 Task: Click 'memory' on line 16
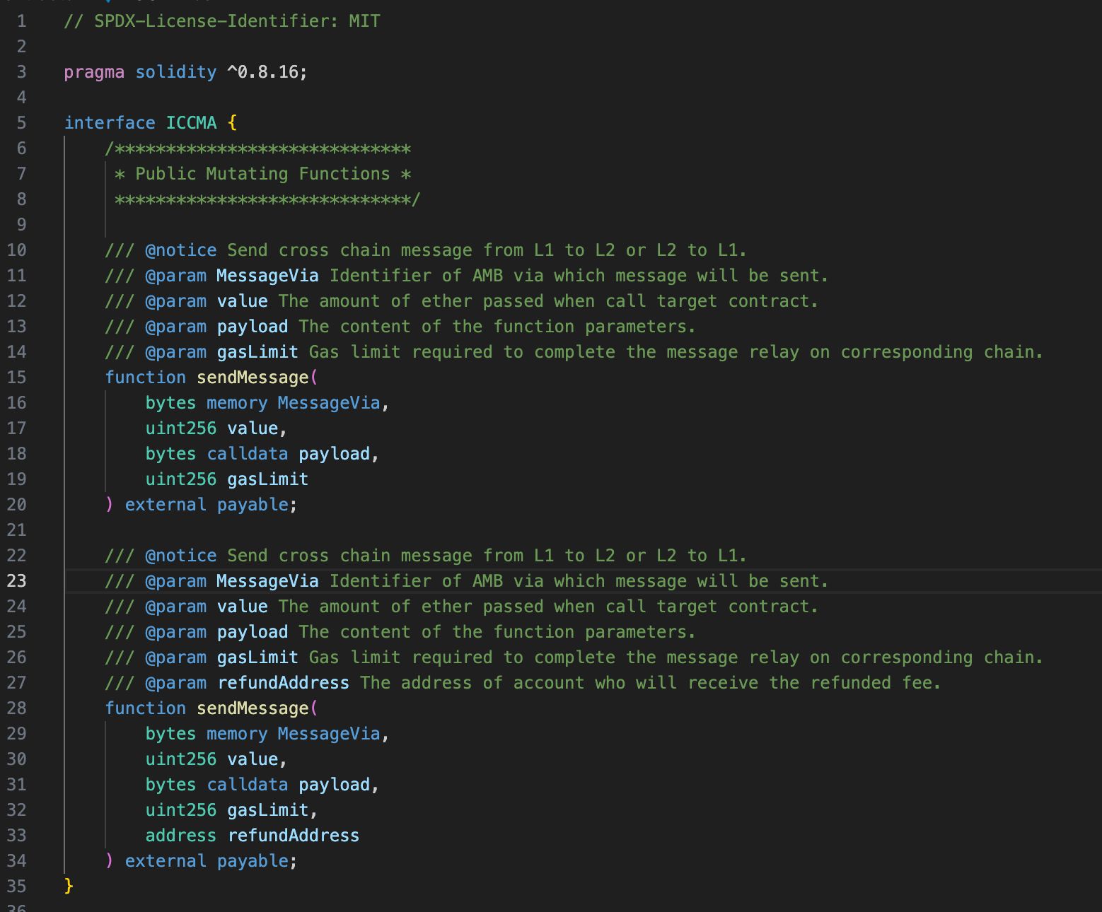(237, 403)
